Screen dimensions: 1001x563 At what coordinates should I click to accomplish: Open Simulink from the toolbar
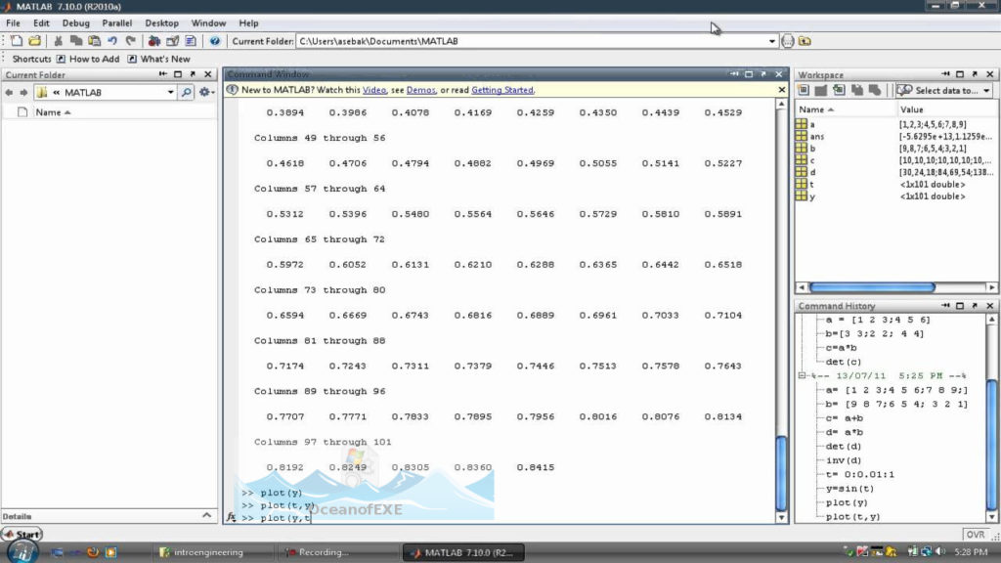(x=152, y=41)
